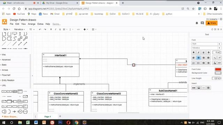Open the Style dropdown in the toolbar

(7, 29)
